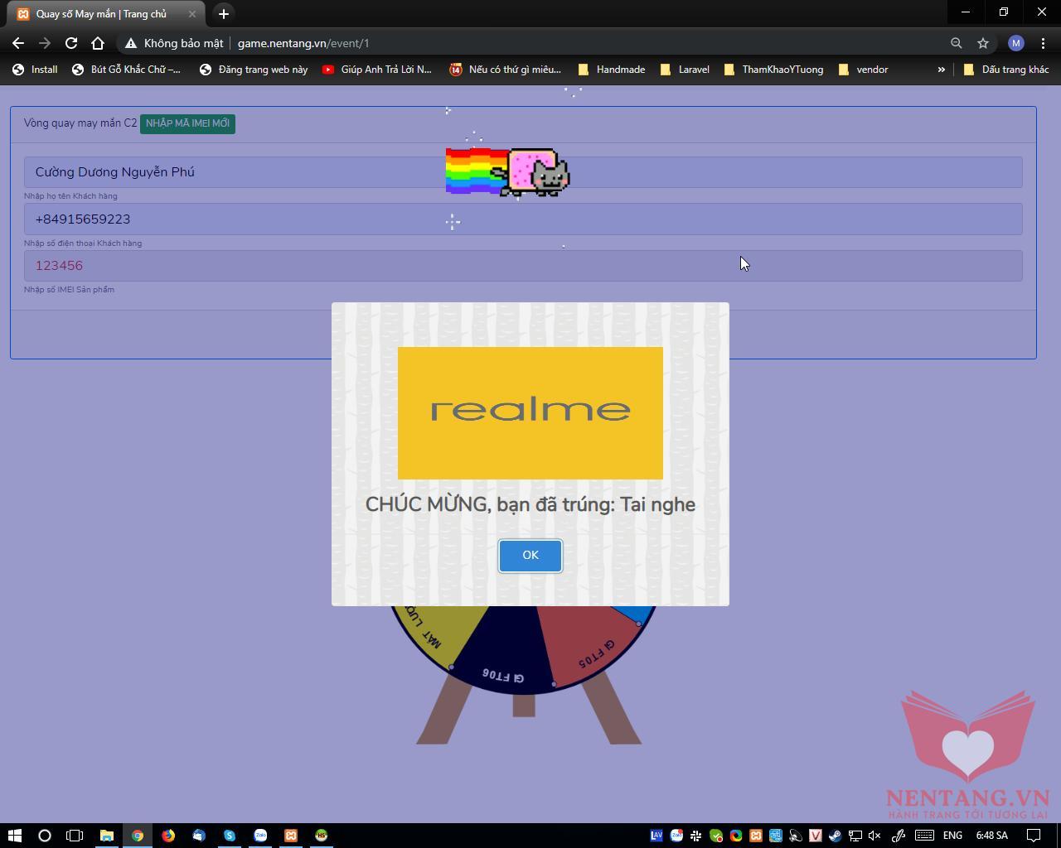The width and height of the screenshot is (1061, 848).
Task: Click OK in the congratulation dialog
Action: pos(530,555)
